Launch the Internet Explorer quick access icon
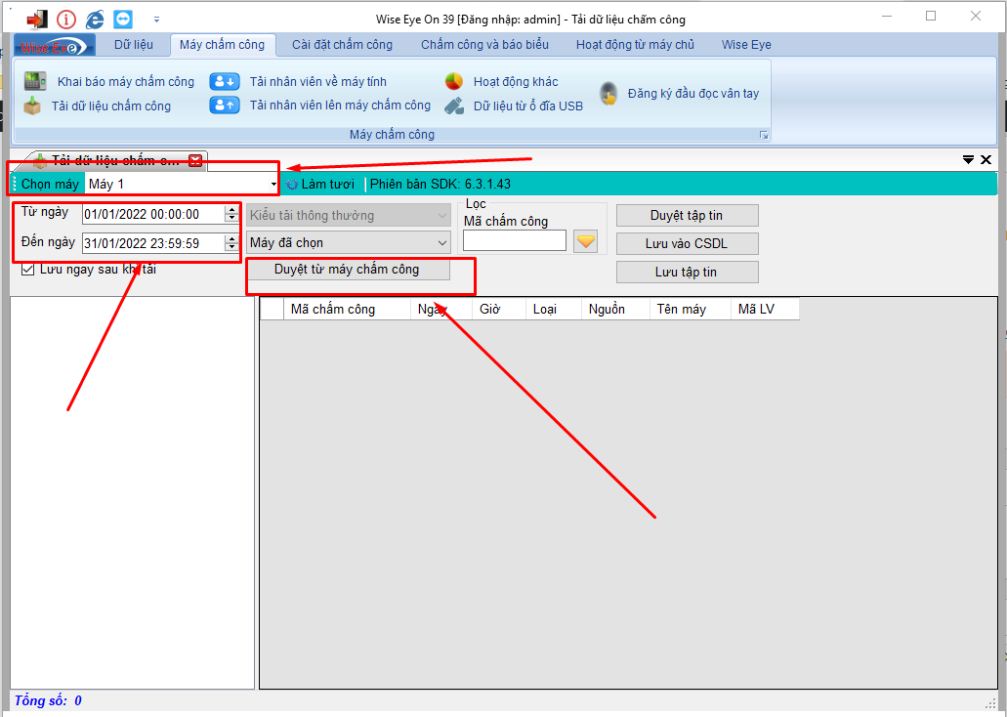 (x=95, y=20)
